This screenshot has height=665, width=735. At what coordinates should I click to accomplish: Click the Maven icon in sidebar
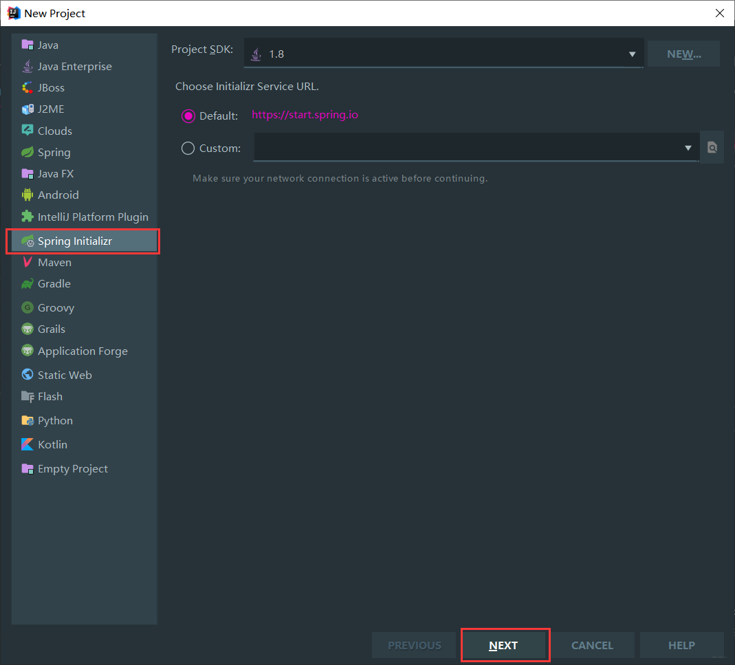(28, 263)
